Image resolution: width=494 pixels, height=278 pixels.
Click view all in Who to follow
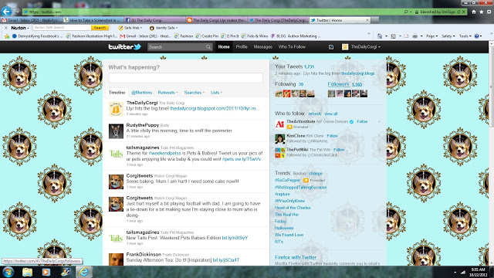331,114
